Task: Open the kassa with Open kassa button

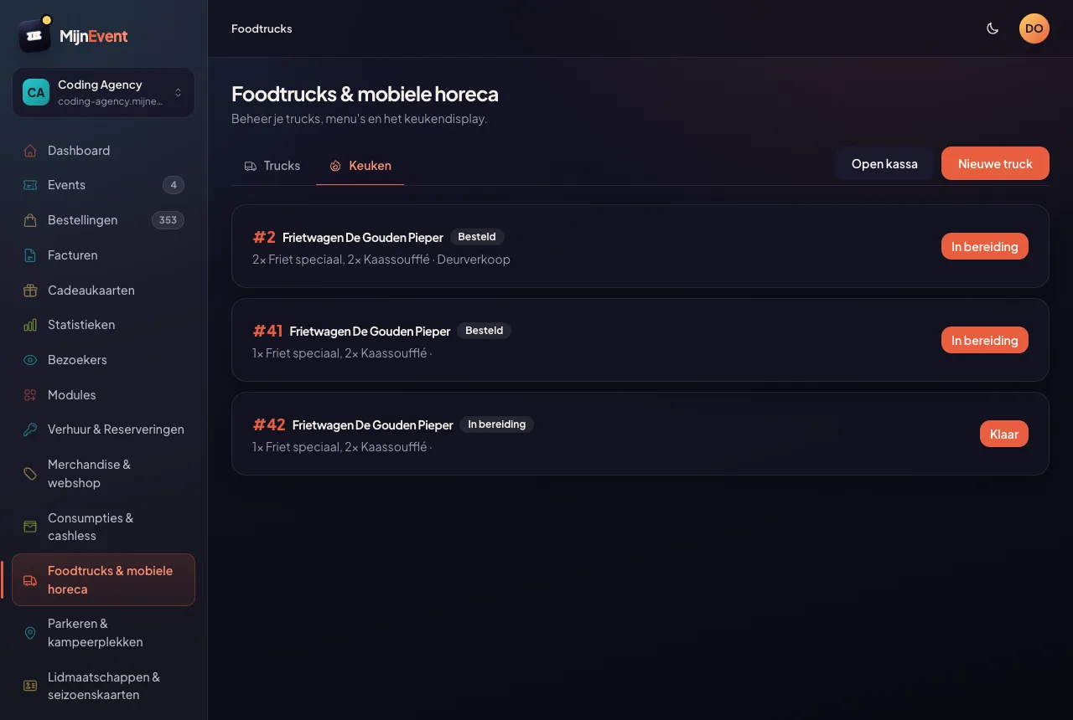Action: point(884,163)
